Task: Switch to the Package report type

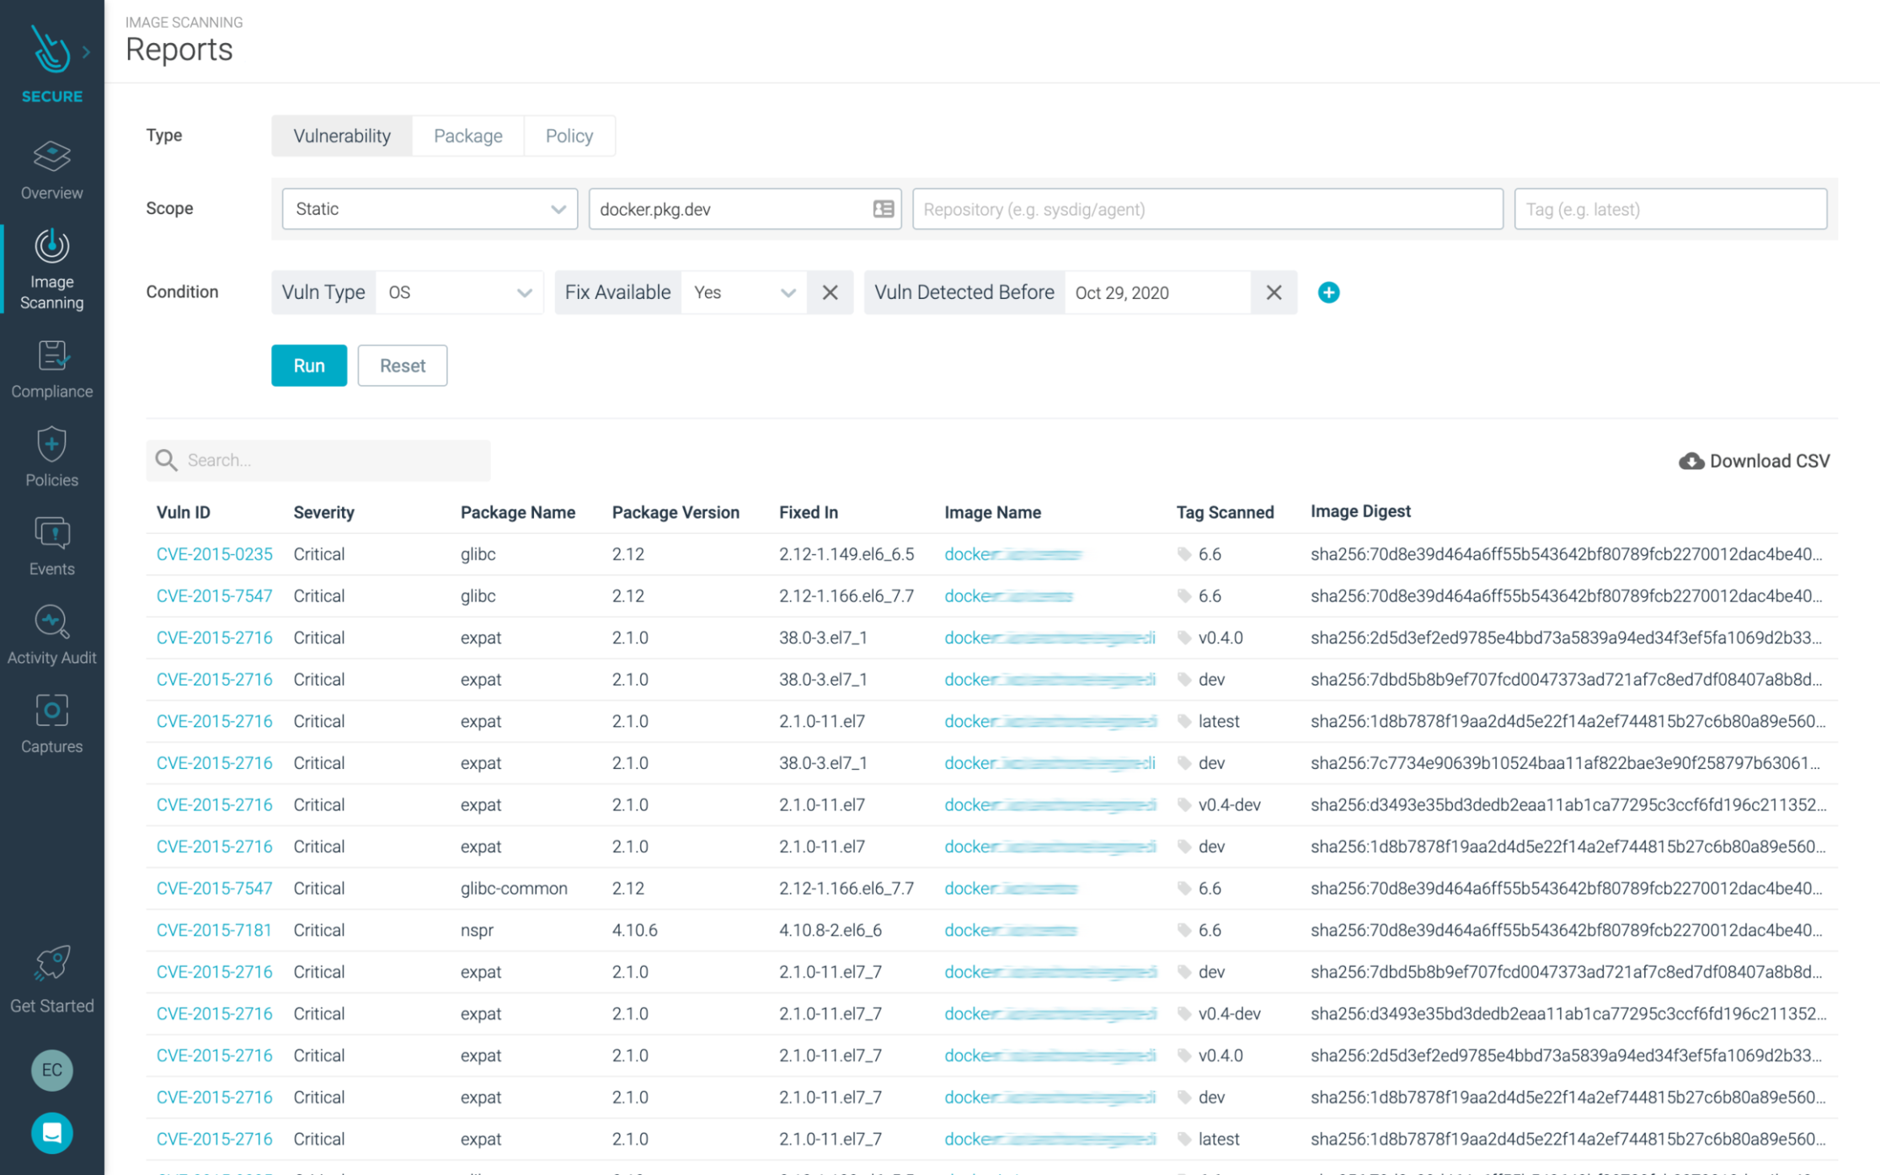Action: pos(468,136)
